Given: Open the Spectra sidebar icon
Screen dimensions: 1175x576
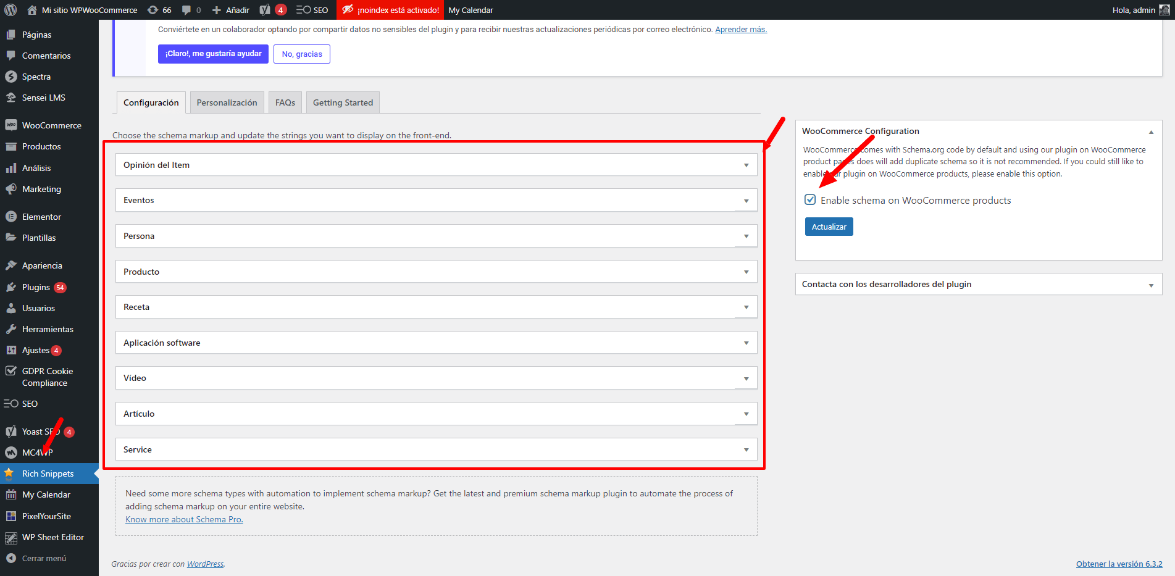Looking at the screenshot, I should (x=11, y=77).
